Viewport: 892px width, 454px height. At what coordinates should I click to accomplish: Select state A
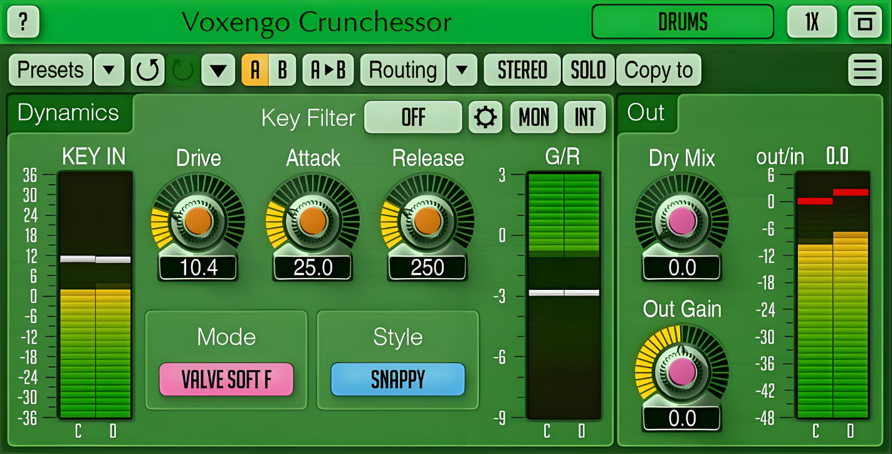tap(255, 70)
